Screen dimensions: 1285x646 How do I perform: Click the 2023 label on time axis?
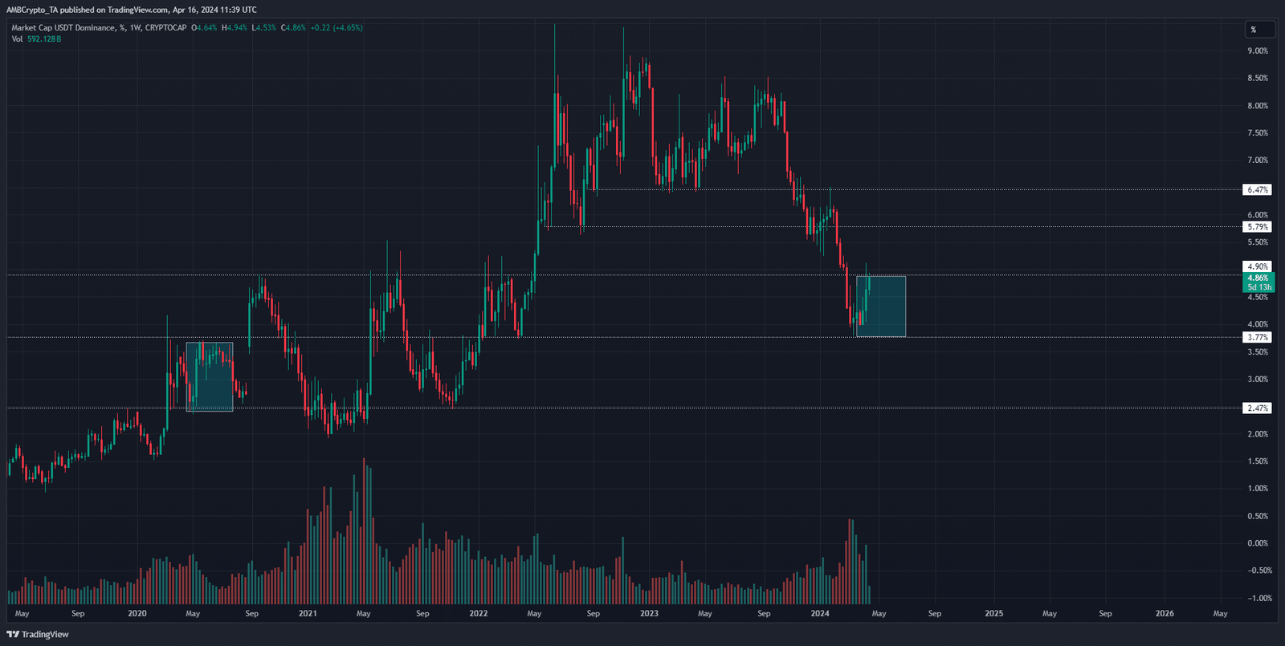coord(649,614)
